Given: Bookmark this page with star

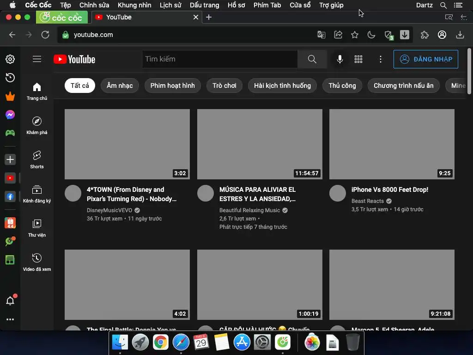Looking at the screenshot, I should (355, 35).
